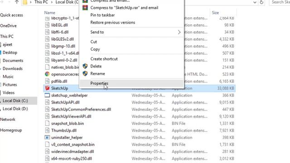Open Videos in the navigation pane
This screenshot has width=290, height=163.
pyautogui.click(x=9, y=92)
